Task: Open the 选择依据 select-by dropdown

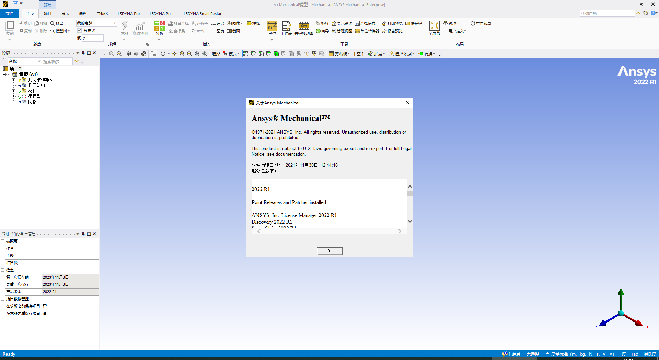Action: (x=402, y=54)
